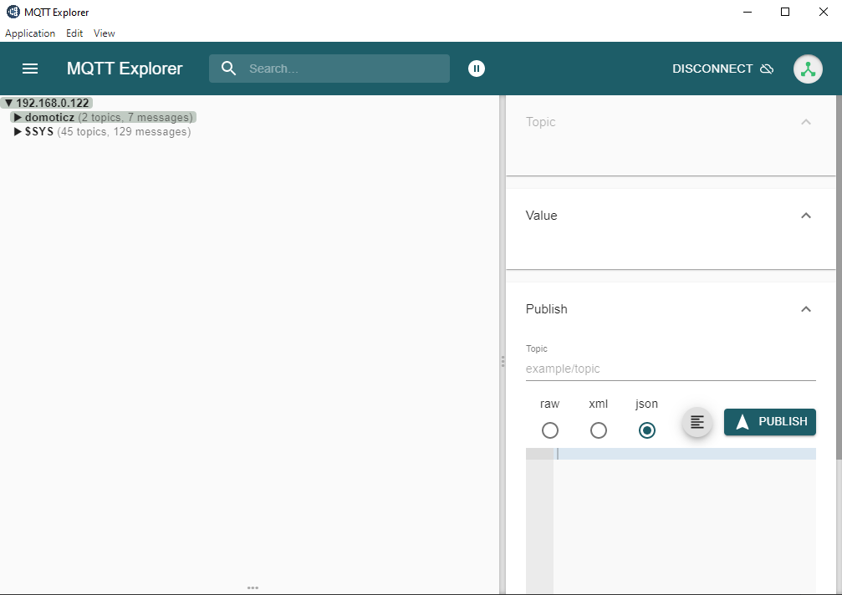Open the View menu
Screen dimensions: 842x595
(x=105, y=33)
